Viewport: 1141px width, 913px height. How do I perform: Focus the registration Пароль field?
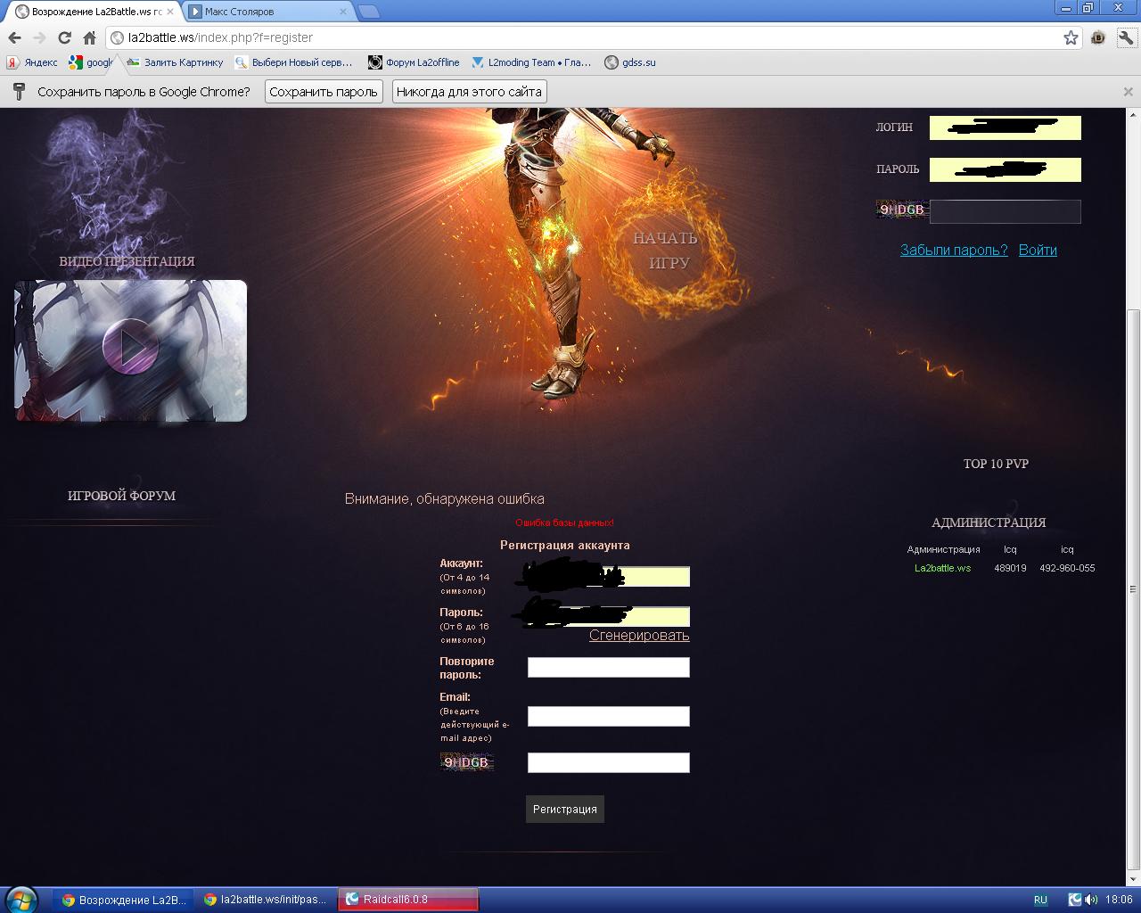[x=609, y=616]
